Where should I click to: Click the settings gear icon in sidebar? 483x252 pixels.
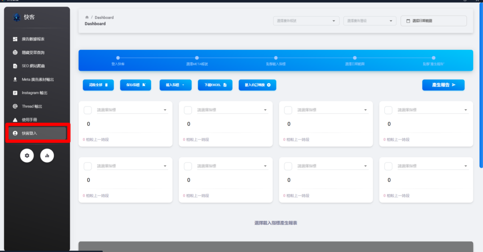tap(27, 155)
